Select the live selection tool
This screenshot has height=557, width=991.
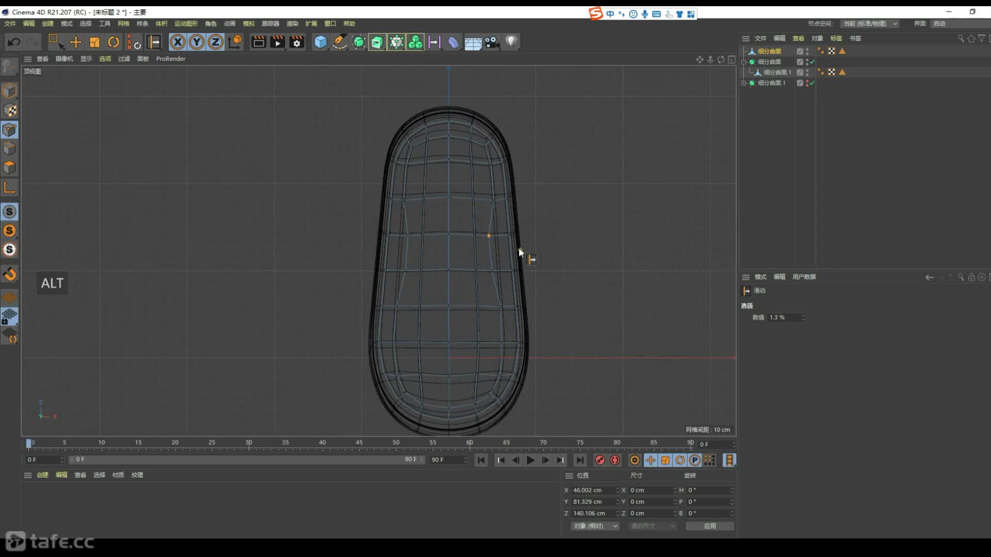click(55, 42)
